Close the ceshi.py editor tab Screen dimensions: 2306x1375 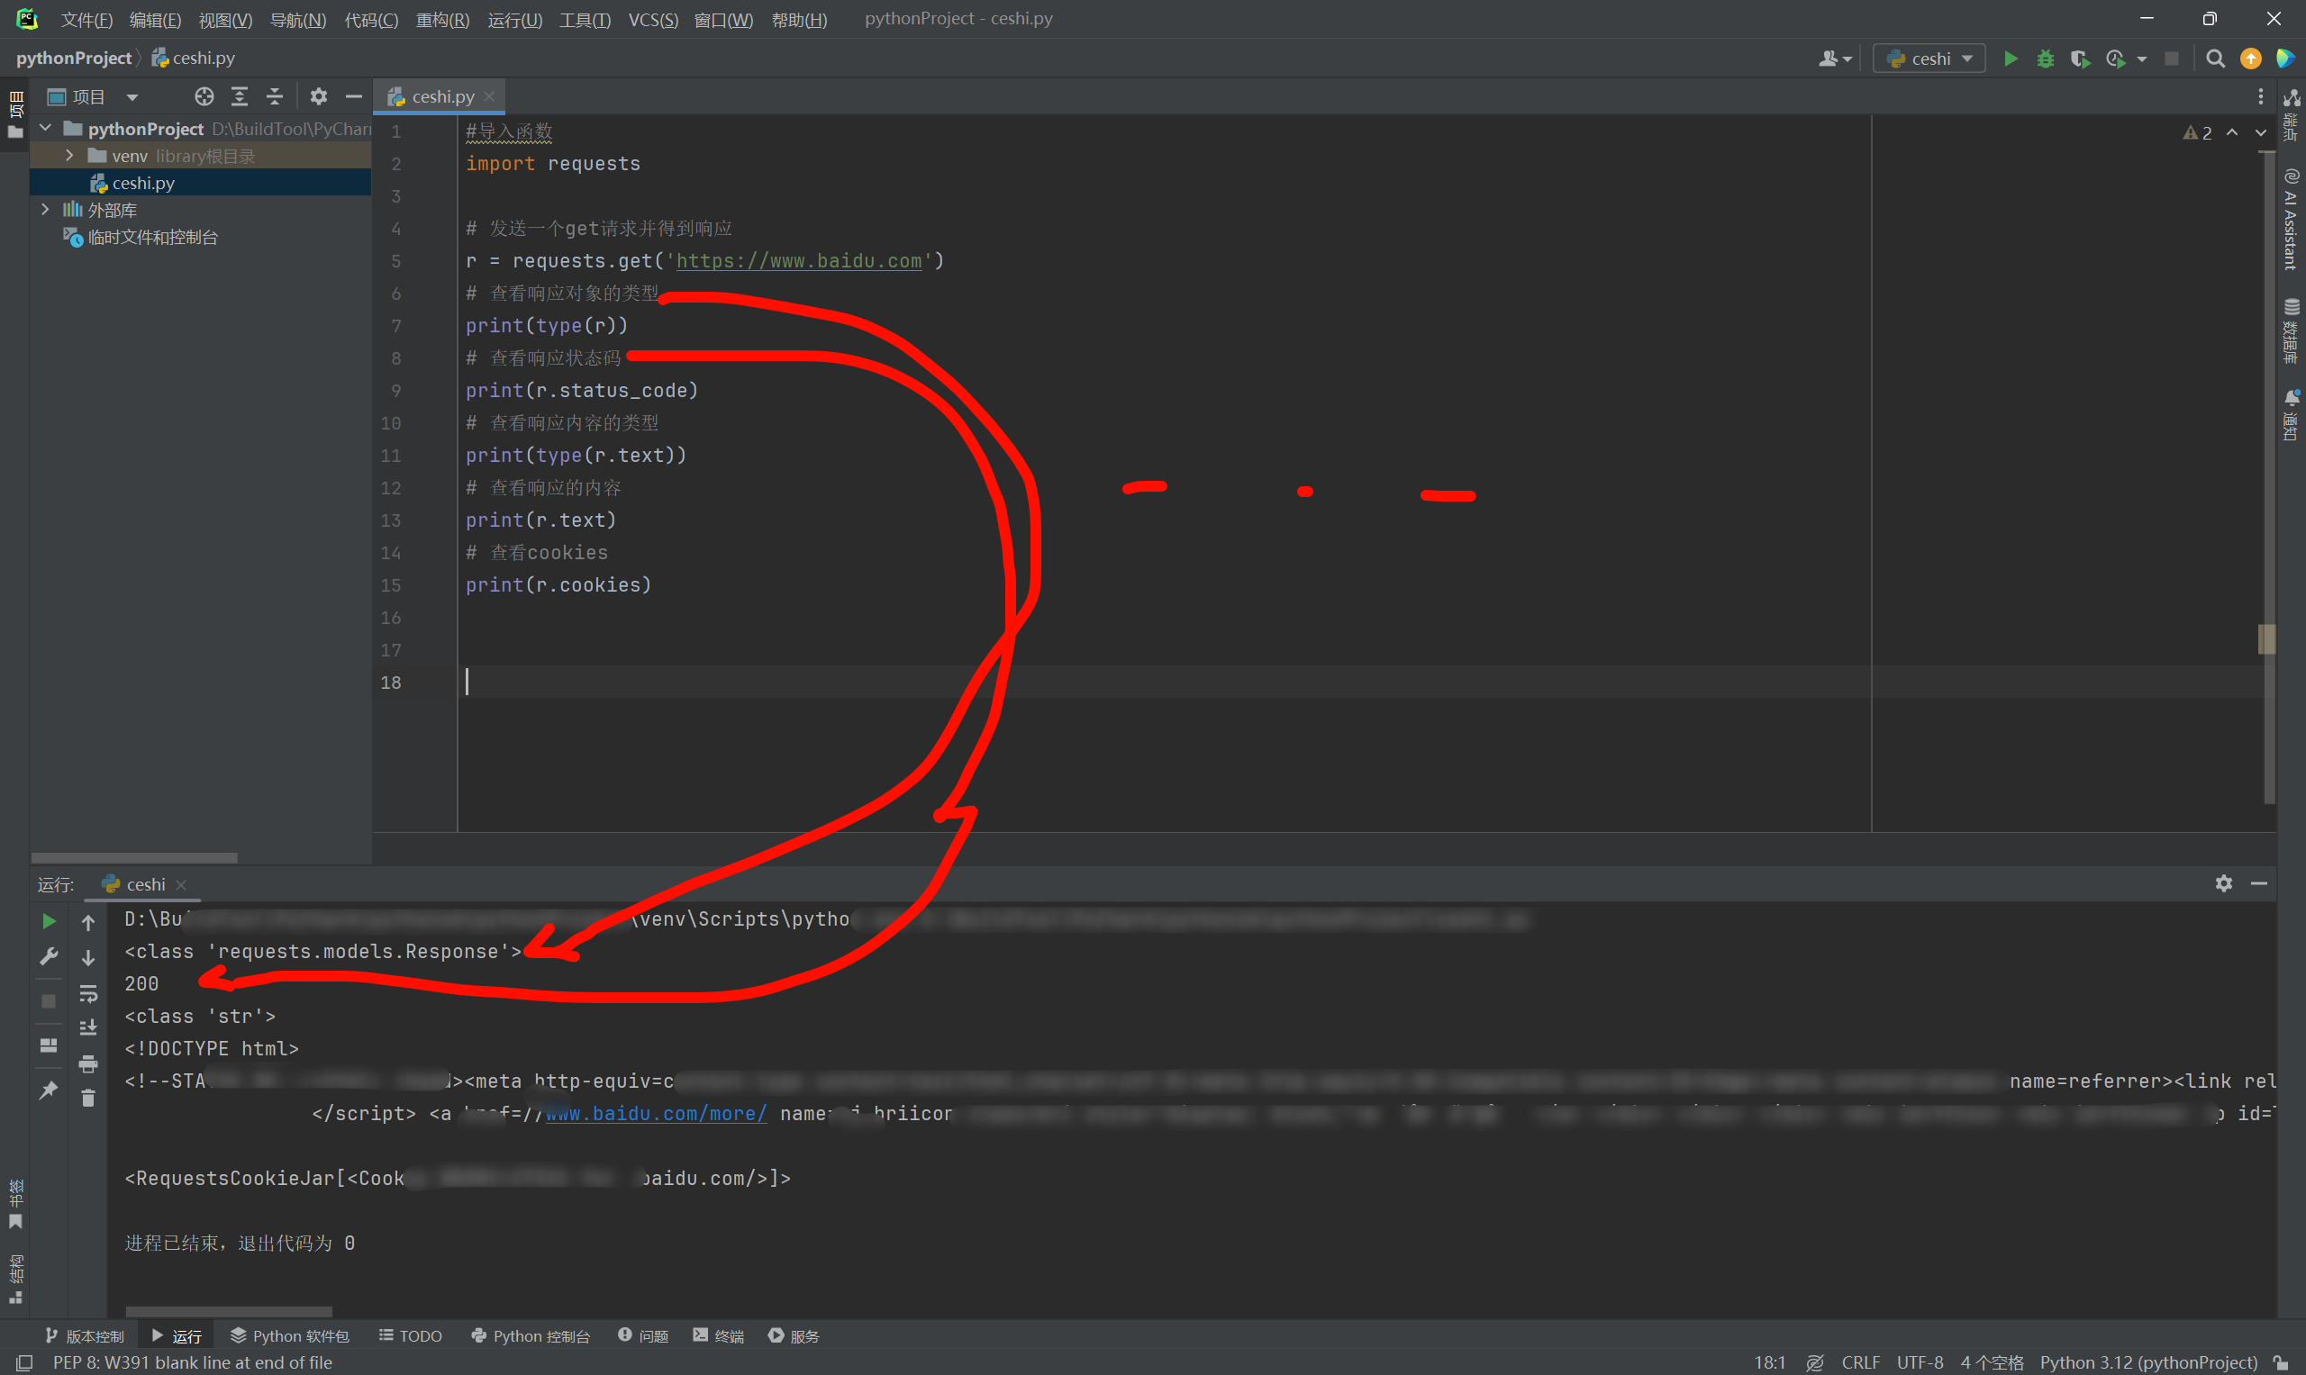489,96
